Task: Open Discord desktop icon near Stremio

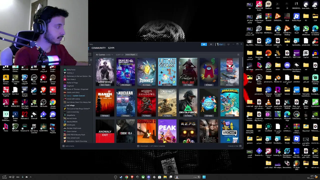Action: coord(53,115)
